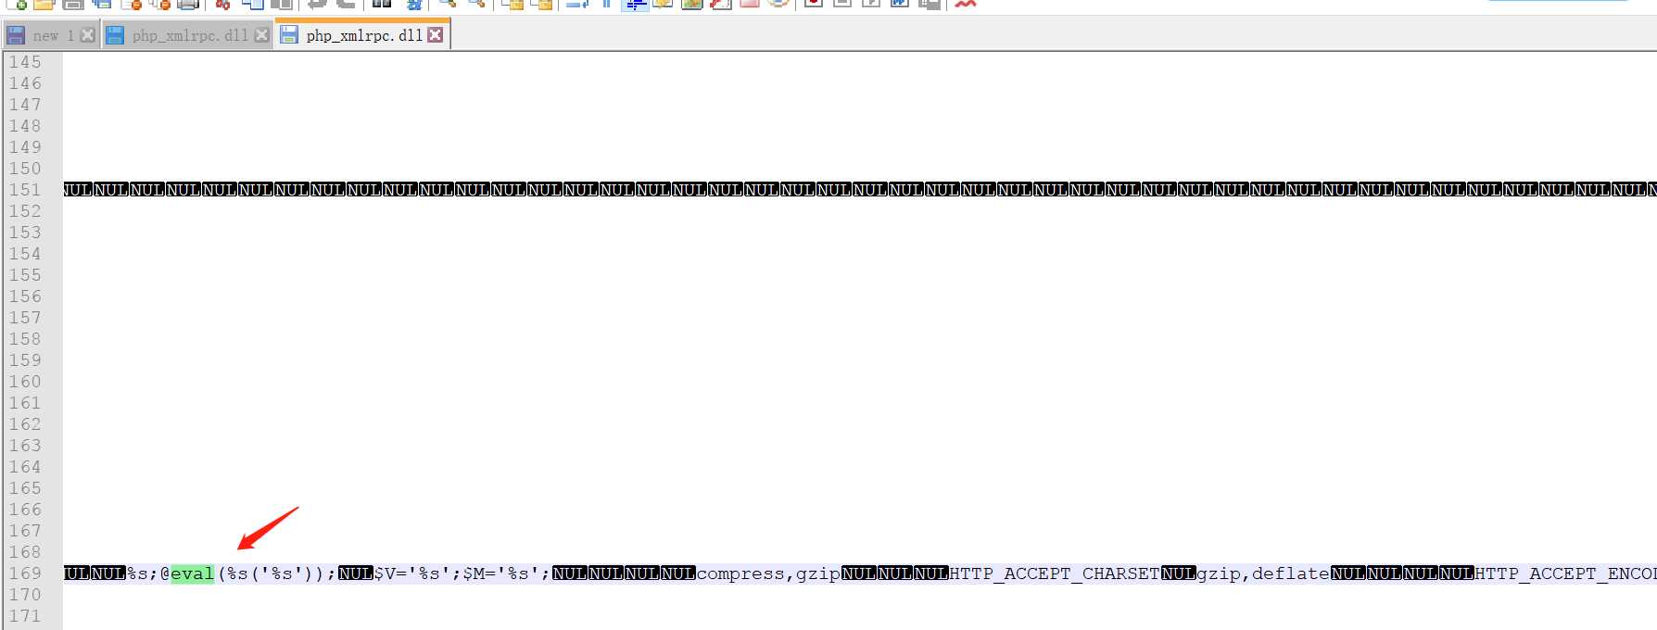The width and height of the screenshot is (1657, 630).
Task: Click line number 161 in the margin
Action: [25, 403]
